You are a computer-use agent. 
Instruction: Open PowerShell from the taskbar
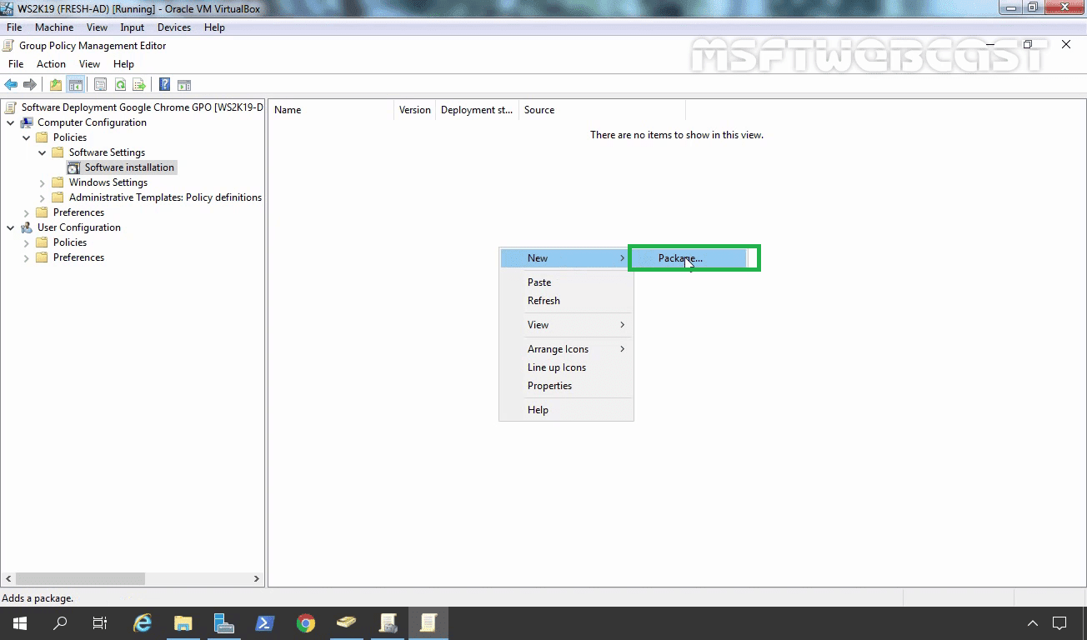coord(265,622)
